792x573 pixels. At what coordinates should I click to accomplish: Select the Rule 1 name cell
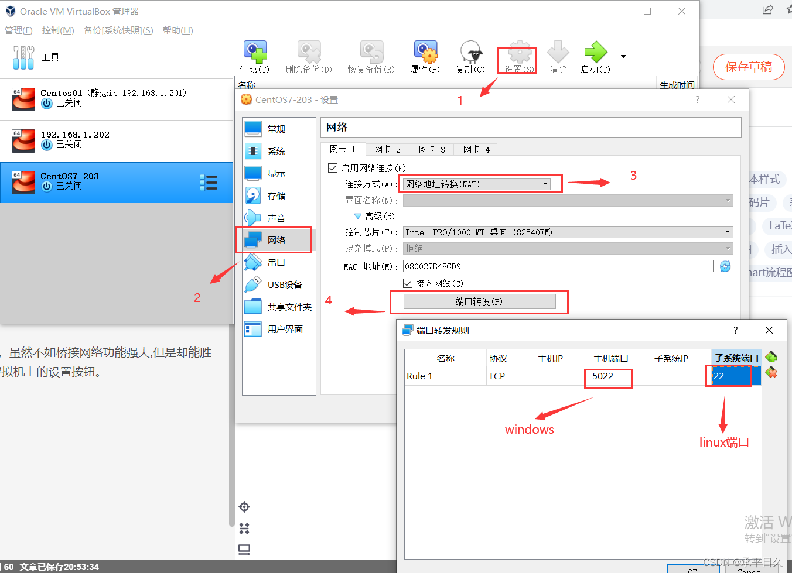tap(445, 376)
